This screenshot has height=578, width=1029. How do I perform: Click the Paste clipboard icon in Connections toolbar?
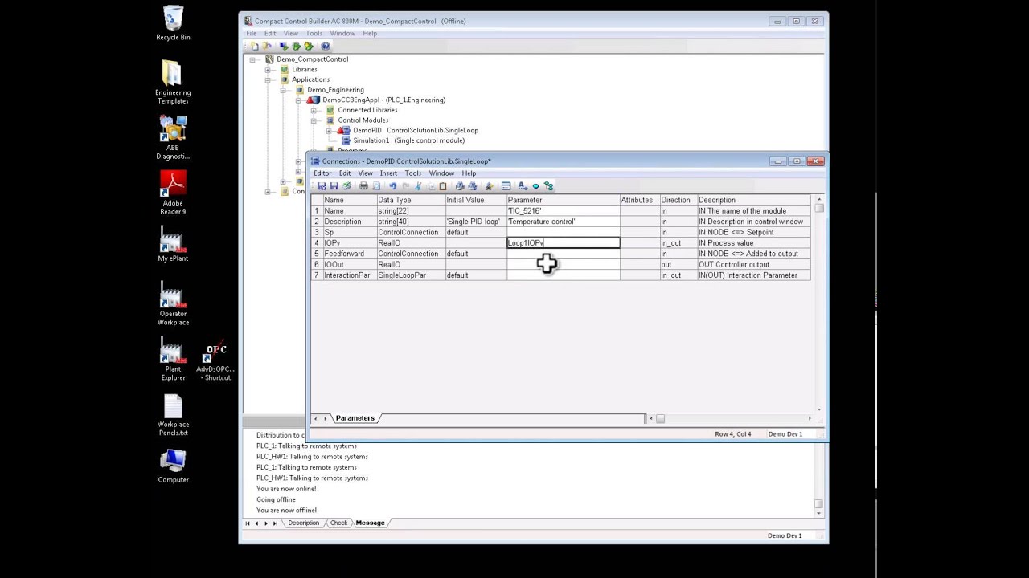pyautogui.click(x=443, y=186)
